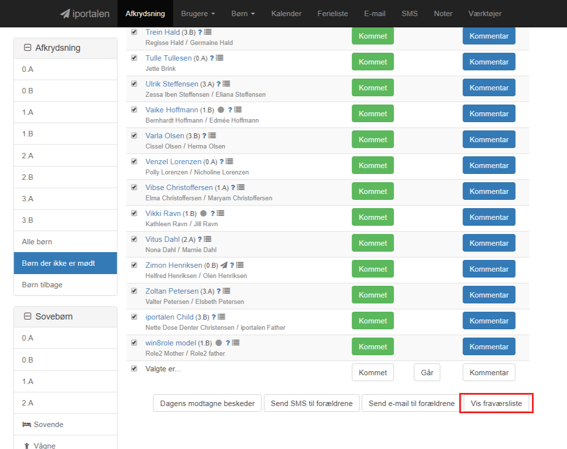
Task: Show Alle børn in the sidebar
Action: click(65, 242)
